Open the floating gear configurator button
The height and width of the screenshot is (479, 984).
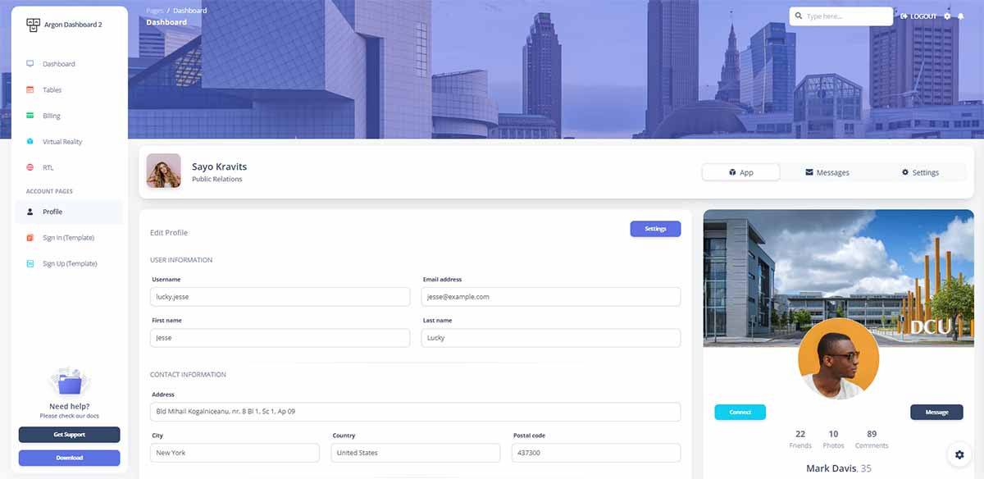point(959,454)
